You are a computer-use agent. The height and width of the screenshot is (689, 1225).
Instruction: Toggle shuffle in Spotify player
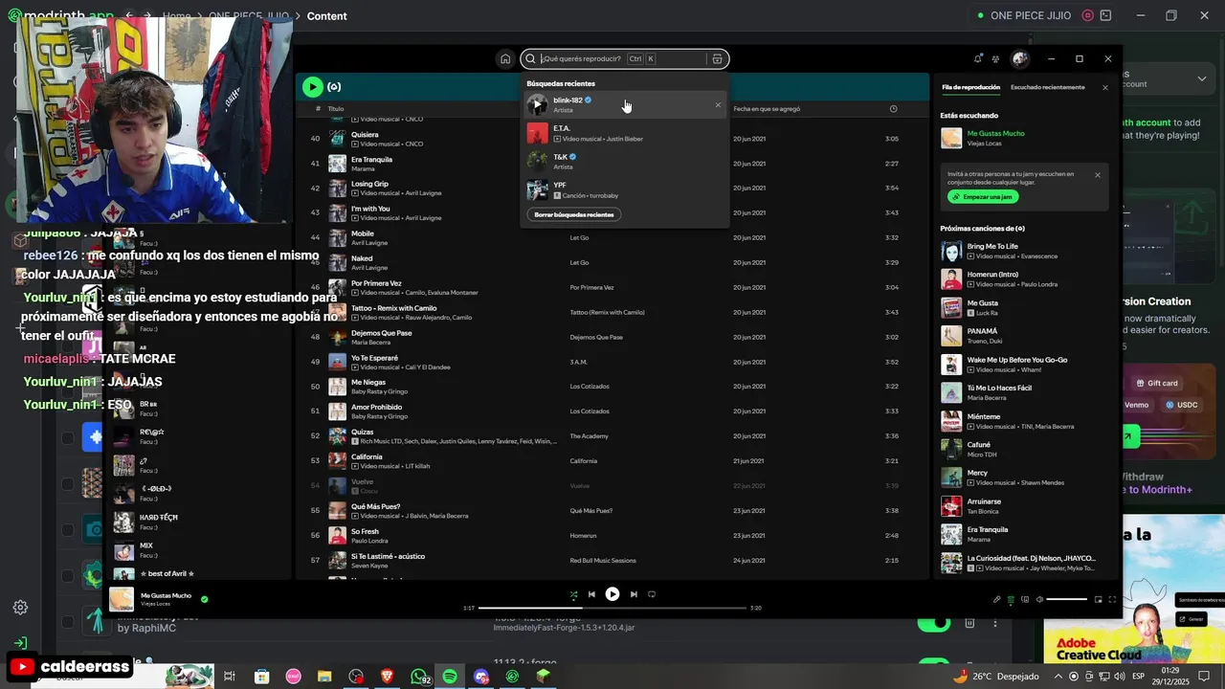(x=573, y=594)
